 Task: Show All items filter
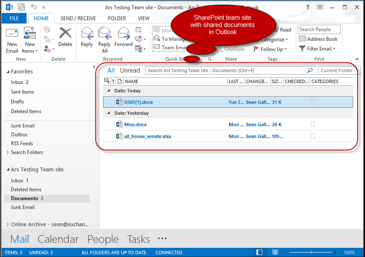pos(111,71)
